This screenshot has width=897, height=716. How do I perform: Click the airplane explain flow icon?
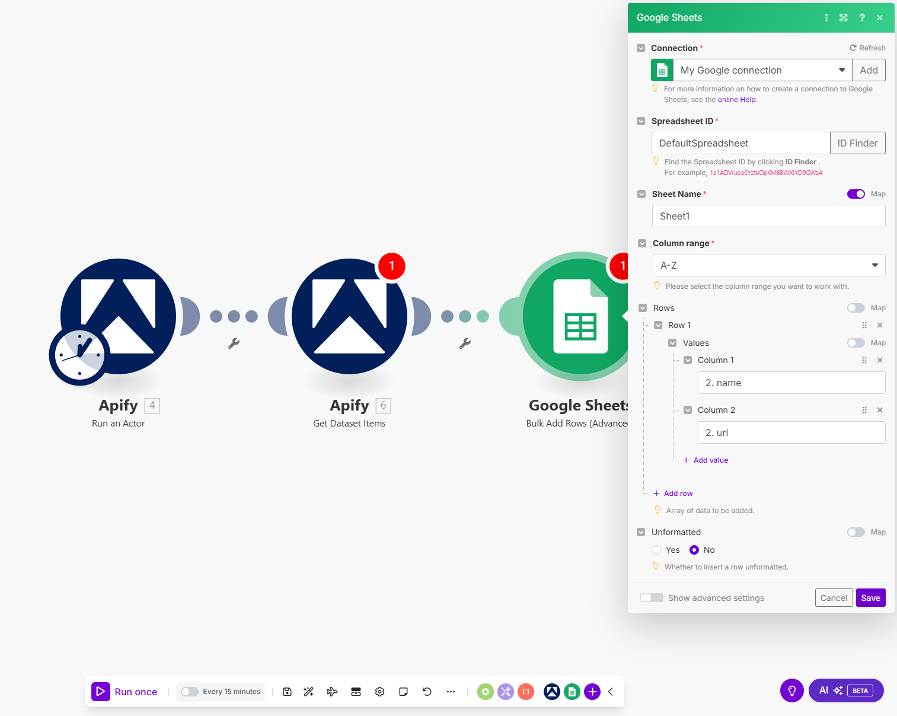pos(332,692)
